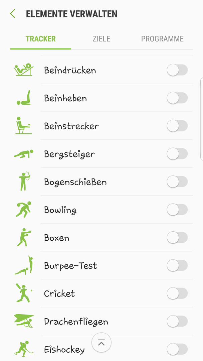Tap the Bogenschießen archer icon

point(24,182)
